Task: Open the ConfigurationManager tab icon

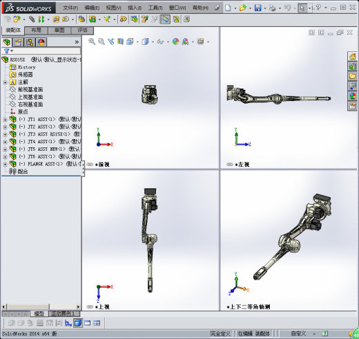Action: coord(30,42)
